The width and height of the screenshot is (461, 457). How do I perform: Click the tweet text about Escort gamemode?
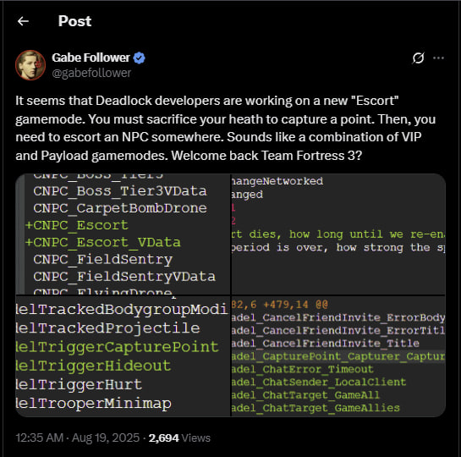[x=226, y=128]
